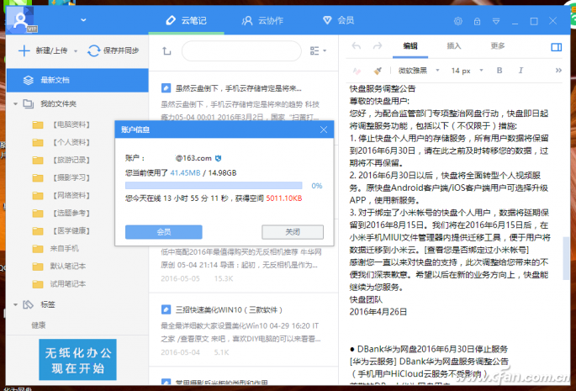Collapse the 标签 section arrow
Viewport: 576px width, 391px height.
[x=15, y=304]
